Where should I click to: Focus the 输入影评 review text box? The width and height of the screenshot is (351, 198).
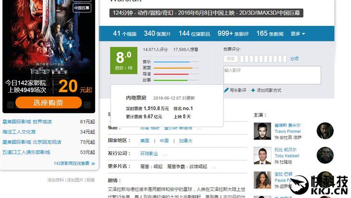coord(272,75)
